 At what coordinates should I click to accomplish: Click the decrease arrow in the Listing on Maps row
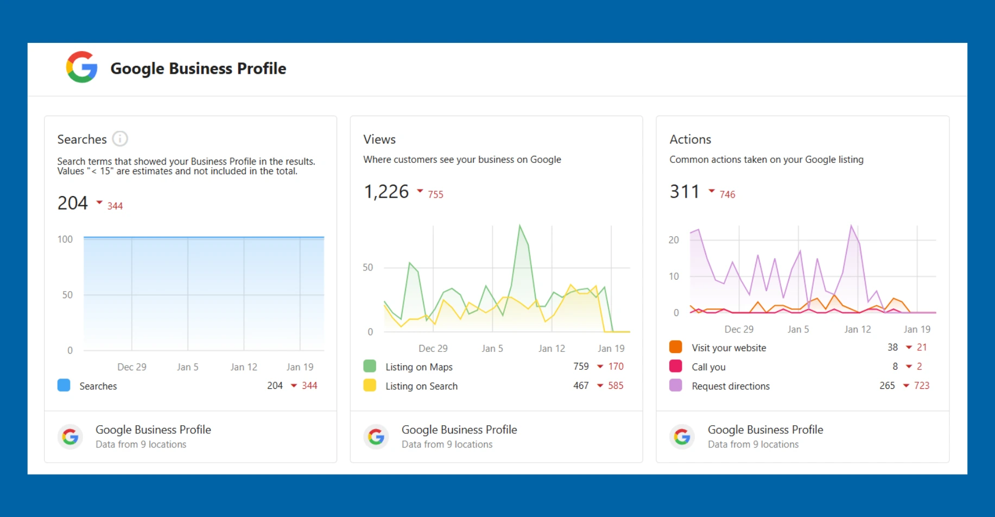(600, 367)
